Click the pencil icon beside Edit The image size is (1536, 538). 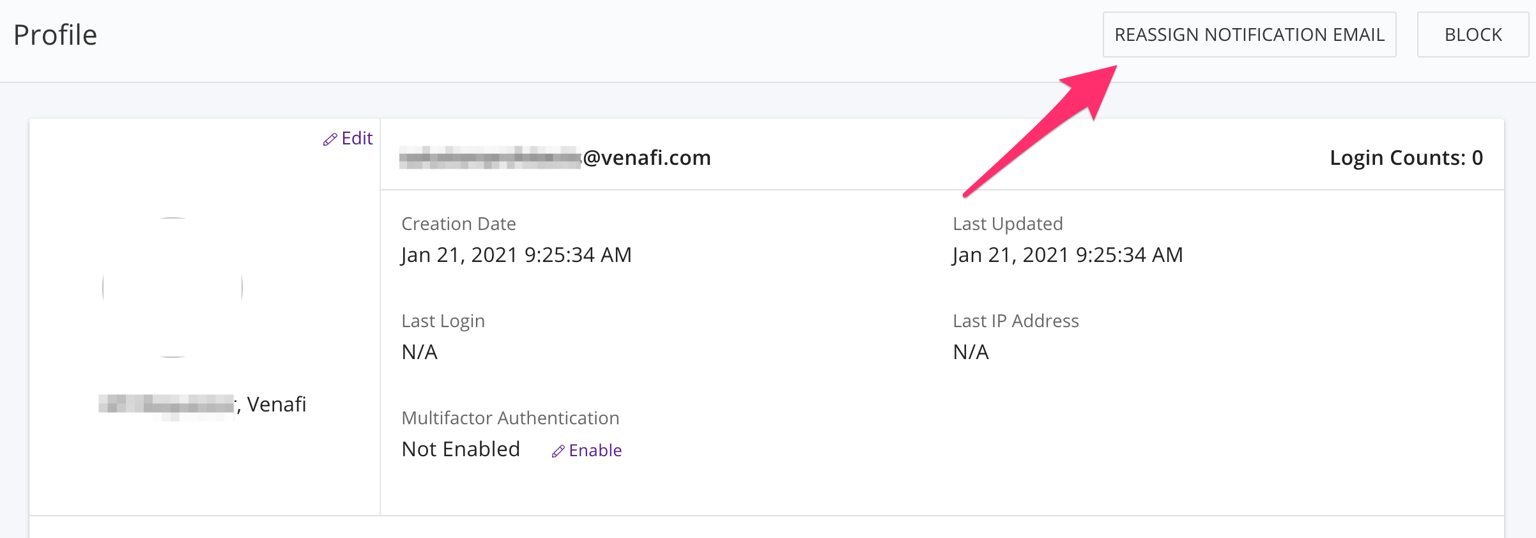tap(330, 139)
